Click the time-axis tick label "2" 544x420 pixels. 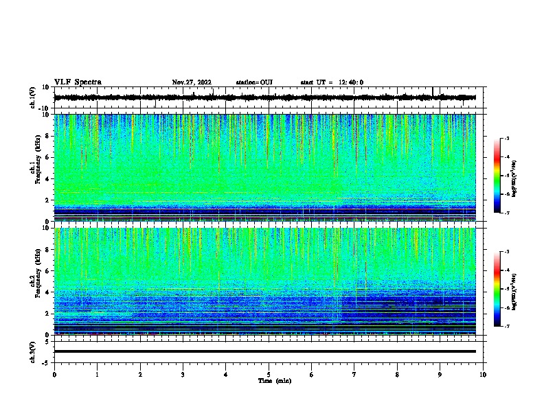(x=140, y=375)
